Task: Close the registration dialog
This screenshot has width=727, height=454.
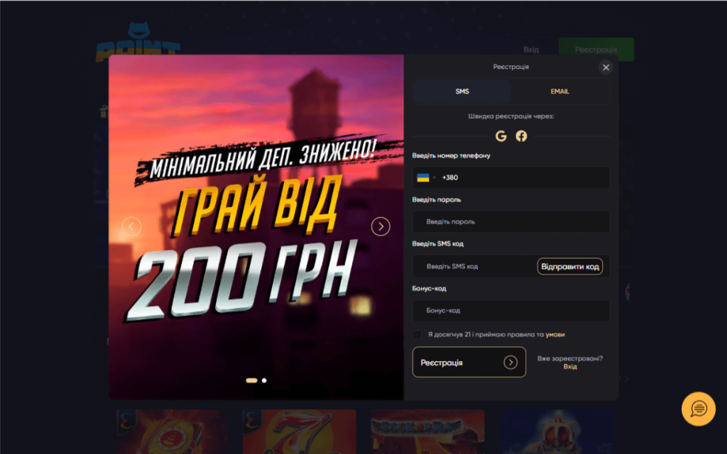Action: point(606,67)
